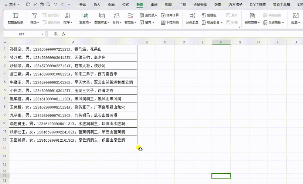Open the 效率 tab
The image size is (303, 184).
coord(218,5)
